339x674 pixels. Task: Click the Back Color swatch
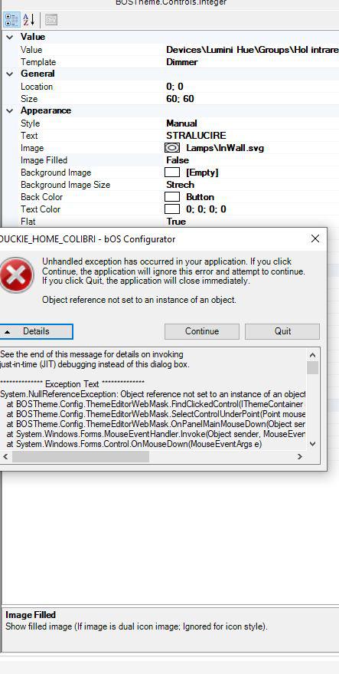(172, 197)
